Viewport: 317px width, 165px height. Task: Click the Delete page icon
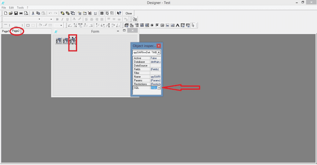tap(89, 13)
